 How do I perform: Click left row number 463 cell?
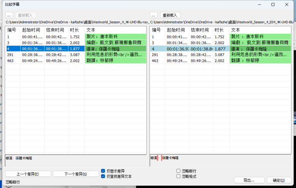13,61
